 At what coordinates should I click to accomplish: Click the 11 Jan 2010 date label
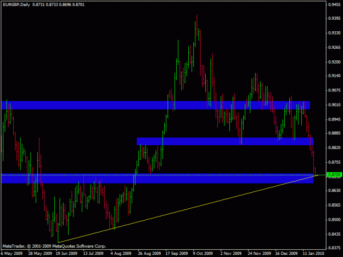[x=313, y=254]
